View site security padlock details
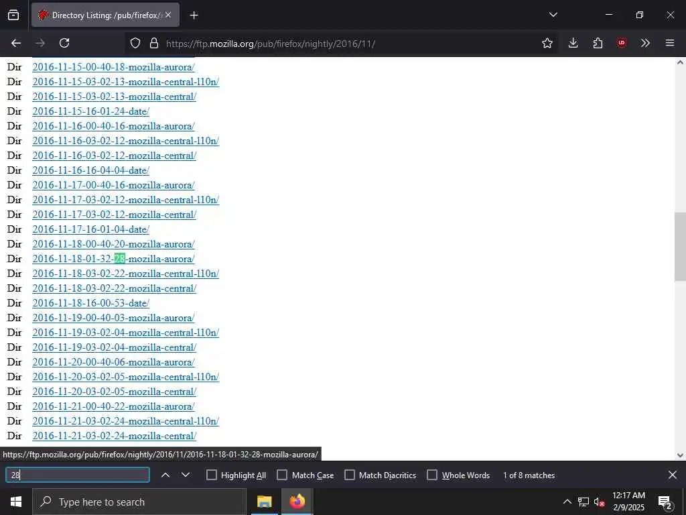Image resolution: width=686 pixels, height=515 pixels. point(153,43)
